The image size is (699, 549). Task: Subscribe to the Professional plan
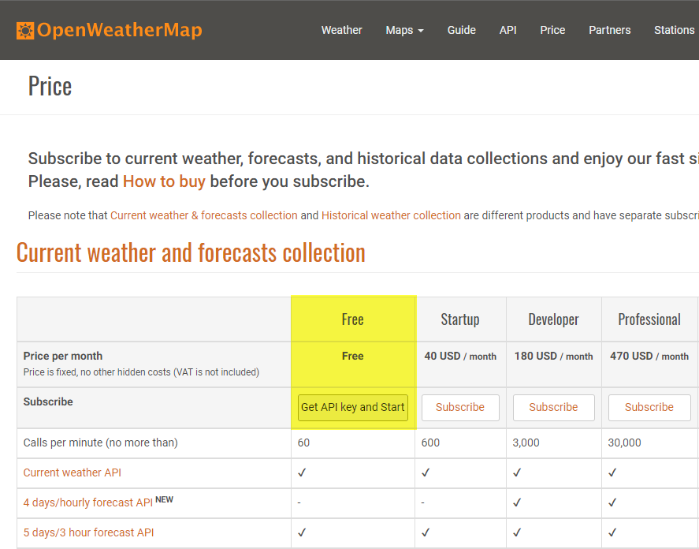coord(649,407)
